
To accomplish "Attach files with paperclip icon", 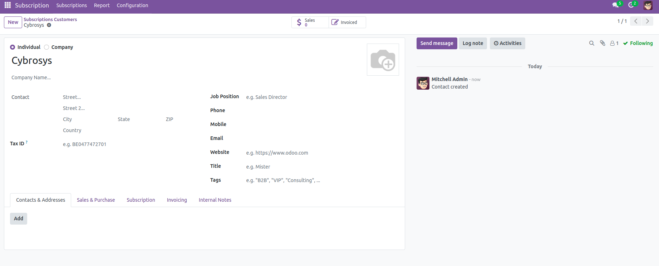I will pos(603,43).
